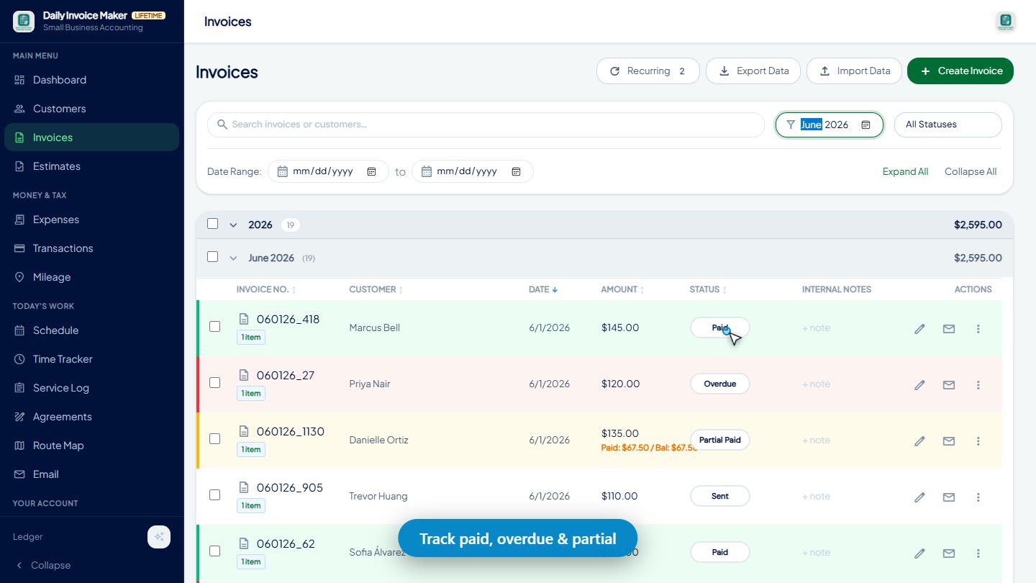Check the June 2026 group checkbox
This screenshot has width=1036, height=583.
click(212, 257)
